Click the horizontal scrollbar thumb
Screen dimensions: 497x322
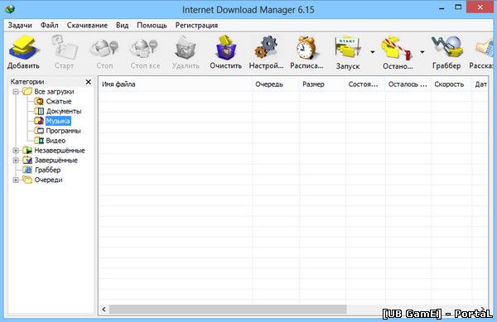228,310
